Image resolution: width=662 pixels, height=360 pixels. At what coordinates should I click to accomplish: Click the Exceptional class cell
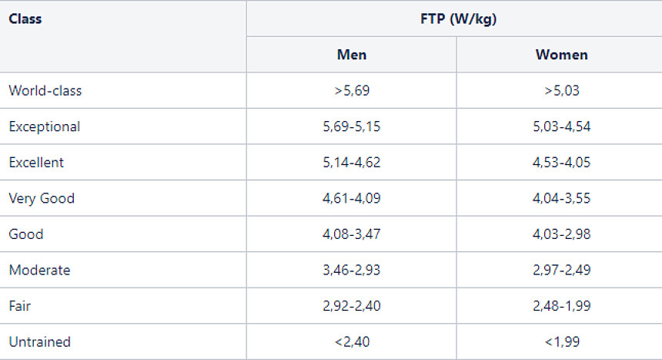coord(45,126)
